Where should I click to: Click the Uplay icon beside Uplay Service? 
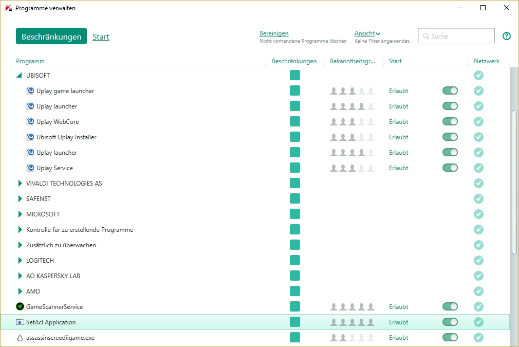[30, 168]
